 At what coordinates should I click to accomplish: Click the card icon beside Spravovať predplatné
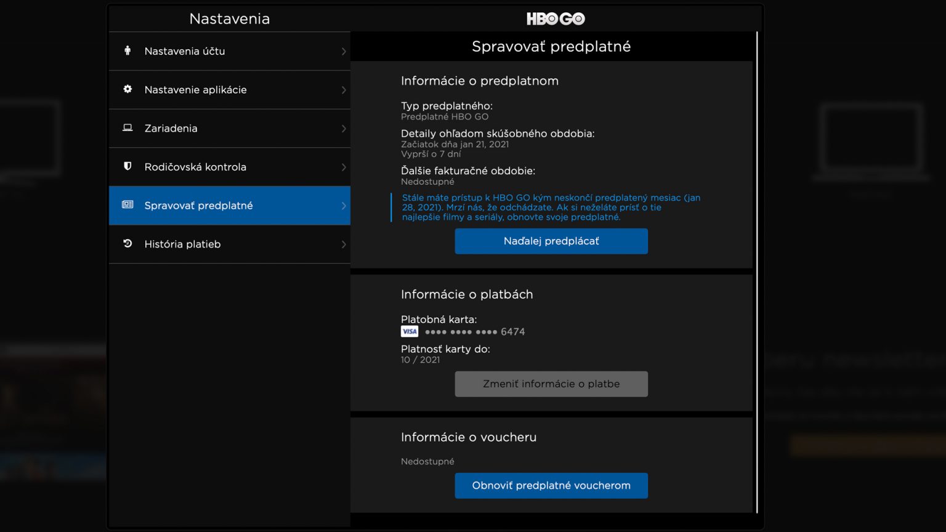pyautogui.click(x=127, y=204)
